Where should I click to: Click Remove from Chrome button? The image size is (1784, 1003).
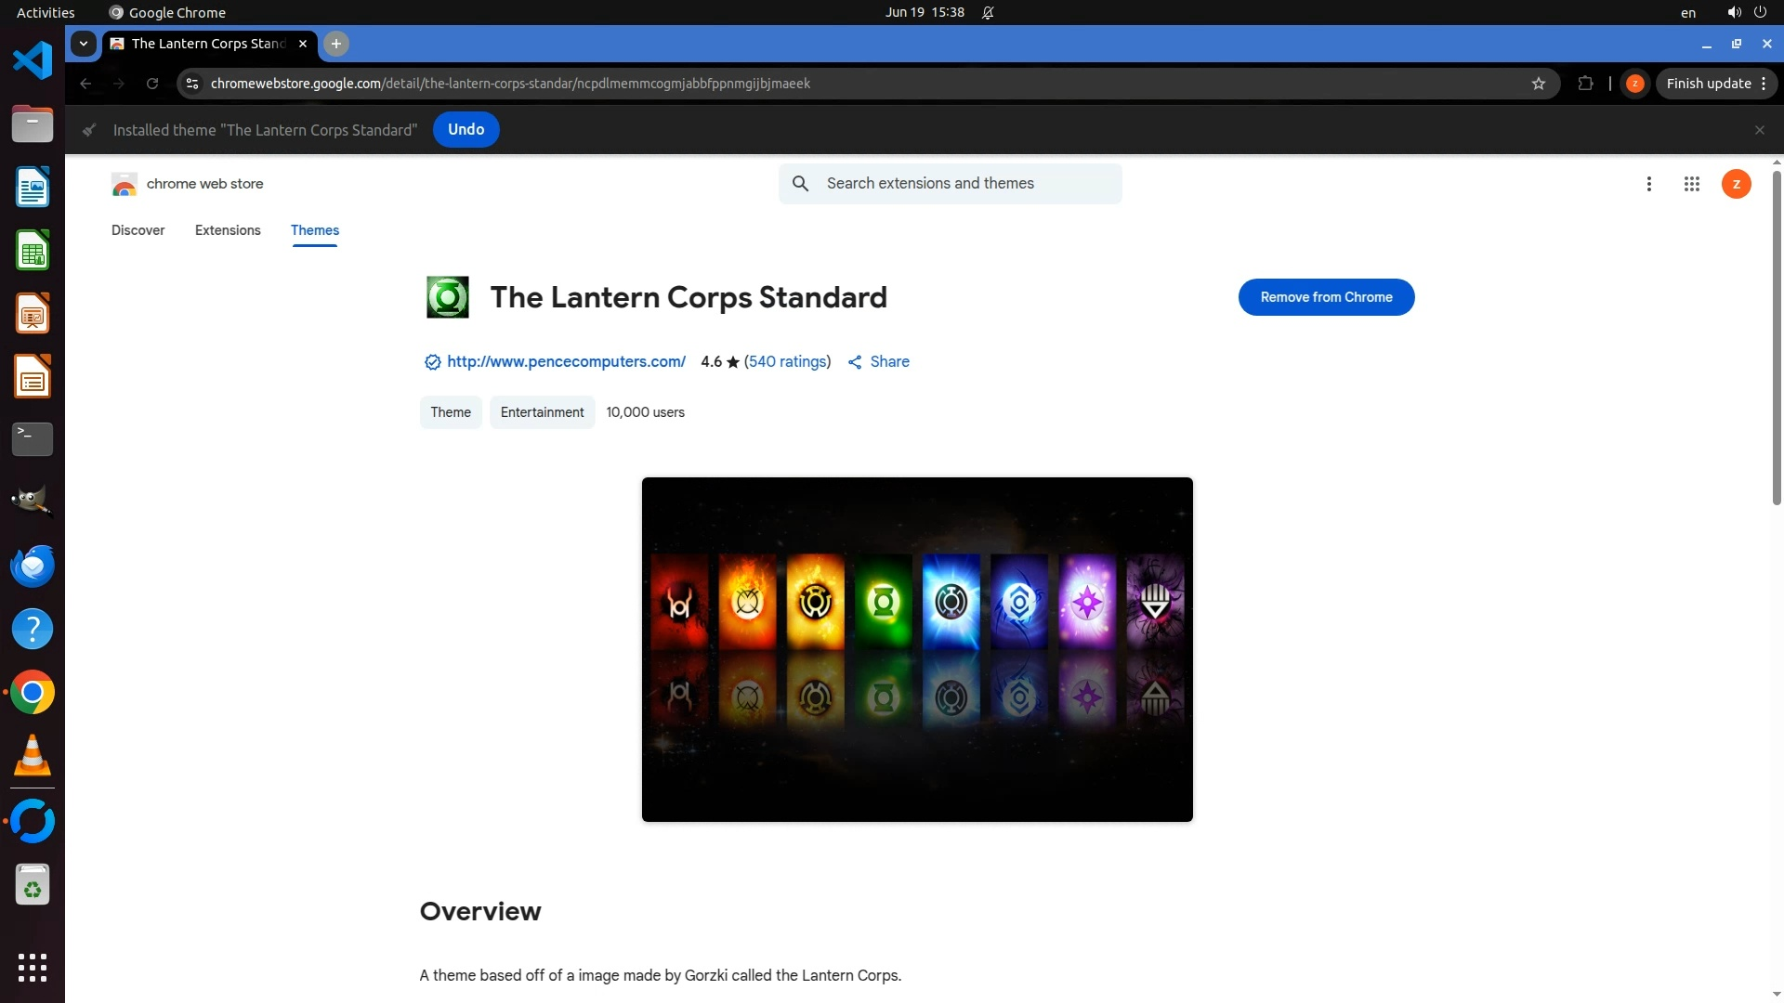pos(1326,297)
